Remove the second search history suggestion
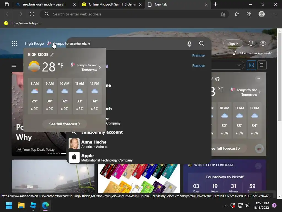 [198, 65]
